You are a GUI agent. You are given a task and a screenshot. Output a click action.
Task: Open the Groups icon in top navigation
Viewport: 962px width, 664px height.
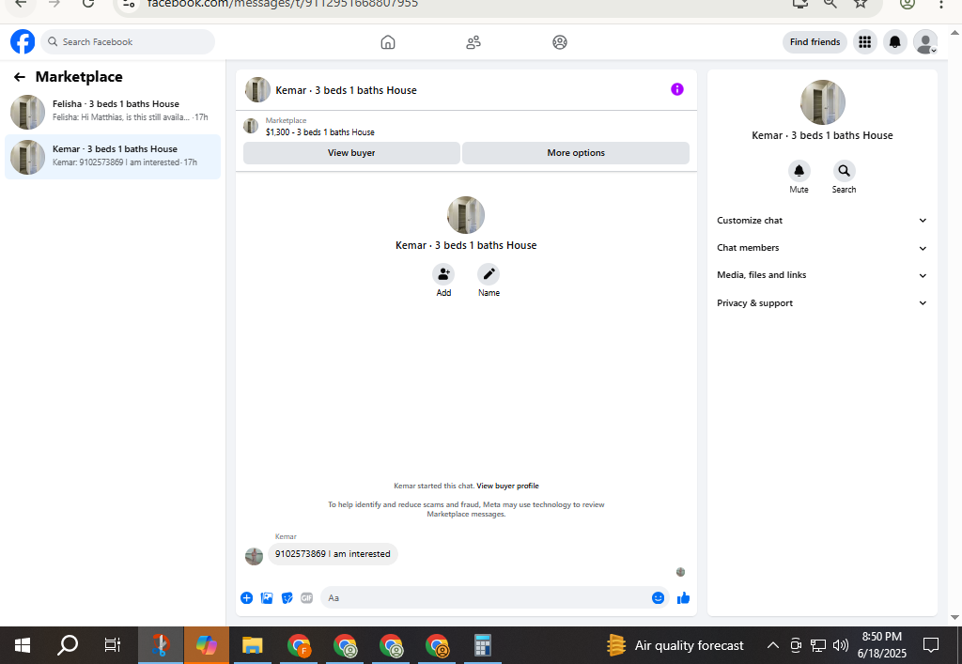pos(560,42)
